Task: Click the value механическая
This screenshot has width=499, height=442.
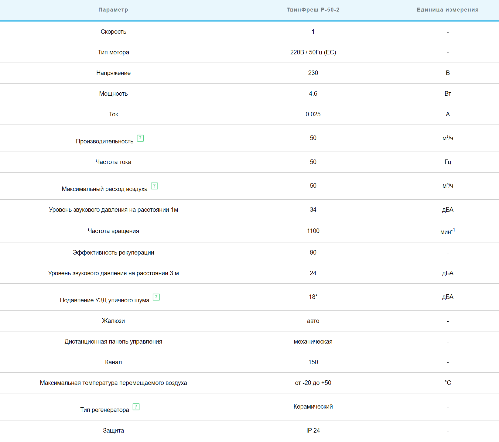Action: pos(313,341)
